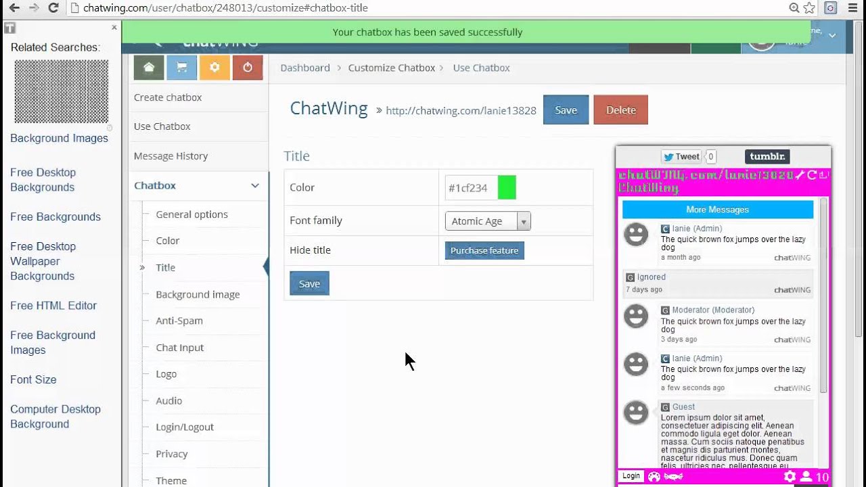The height and width of the screenshot is (487, 866).
Task: Select Privacy submenu item
Action: (172, 454)
